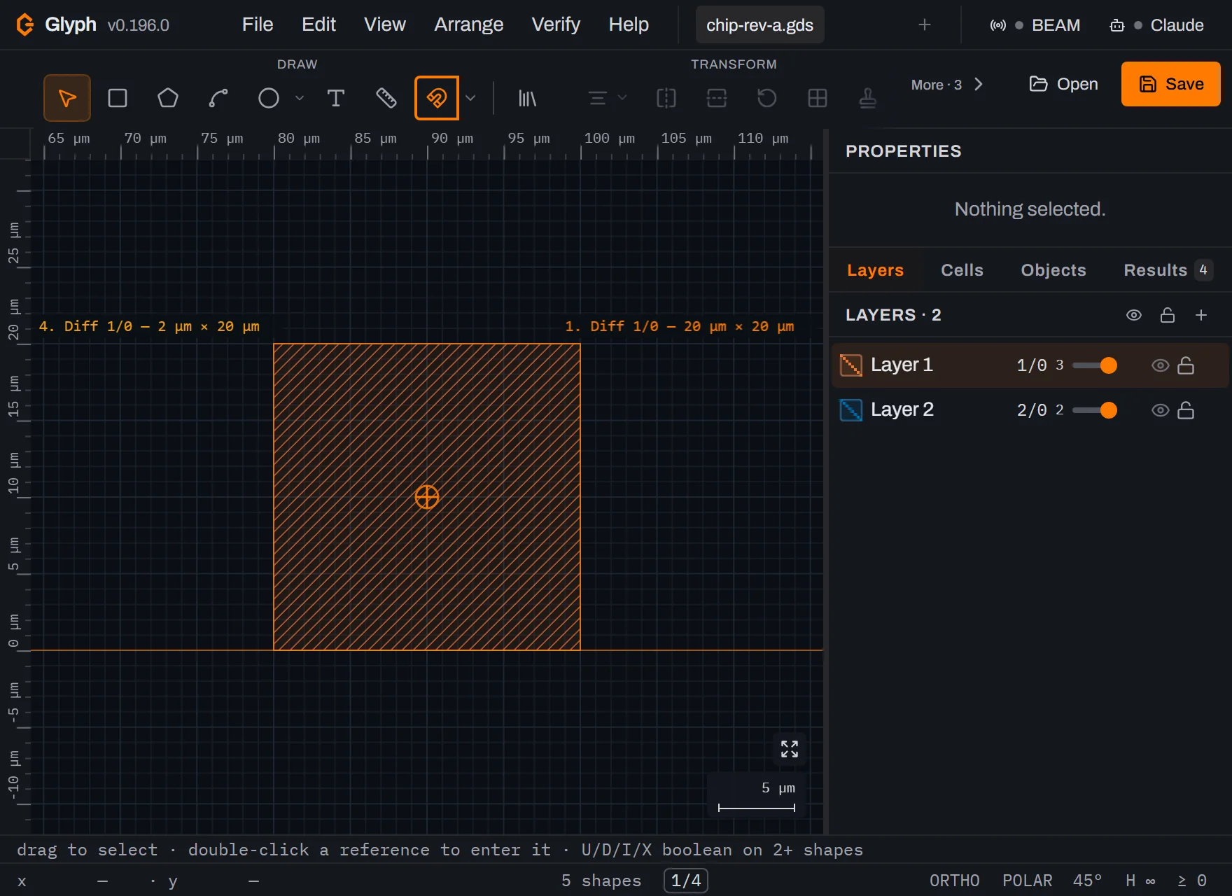Click the highlighted magnet snap tool

437,98
